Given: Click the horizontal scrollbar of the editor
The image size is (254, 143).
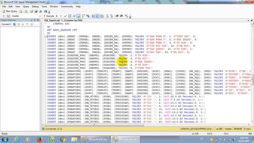Looking at the screenshot, I should click(94, 125).
